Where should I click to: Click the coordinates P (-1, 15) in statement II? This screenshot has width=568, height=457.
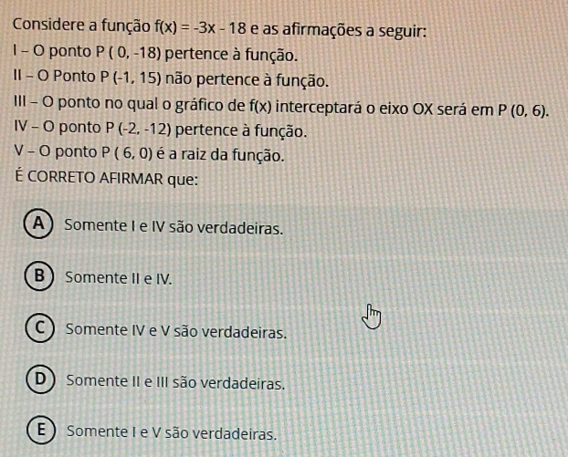(x=131, y=78)
